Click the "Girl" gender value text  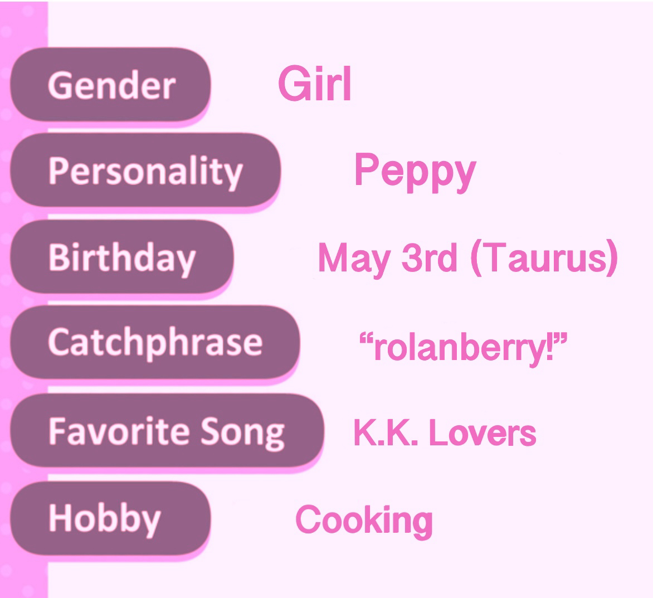315,85
